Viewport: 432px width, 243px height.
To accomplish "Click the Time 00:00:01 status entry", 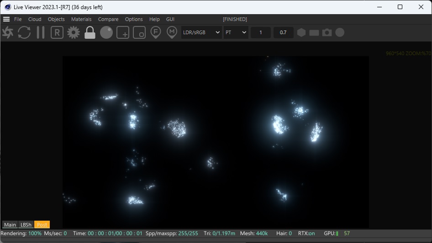I will (x=107, y=233).
